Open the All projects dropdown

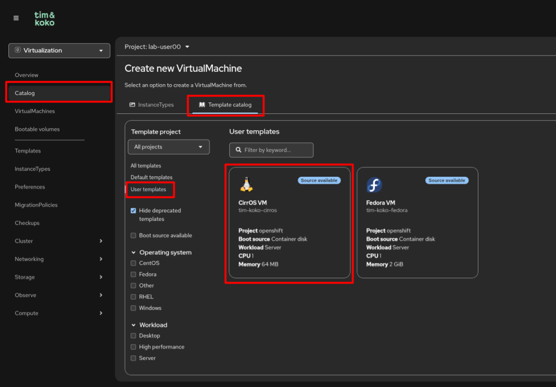point(168,146)
